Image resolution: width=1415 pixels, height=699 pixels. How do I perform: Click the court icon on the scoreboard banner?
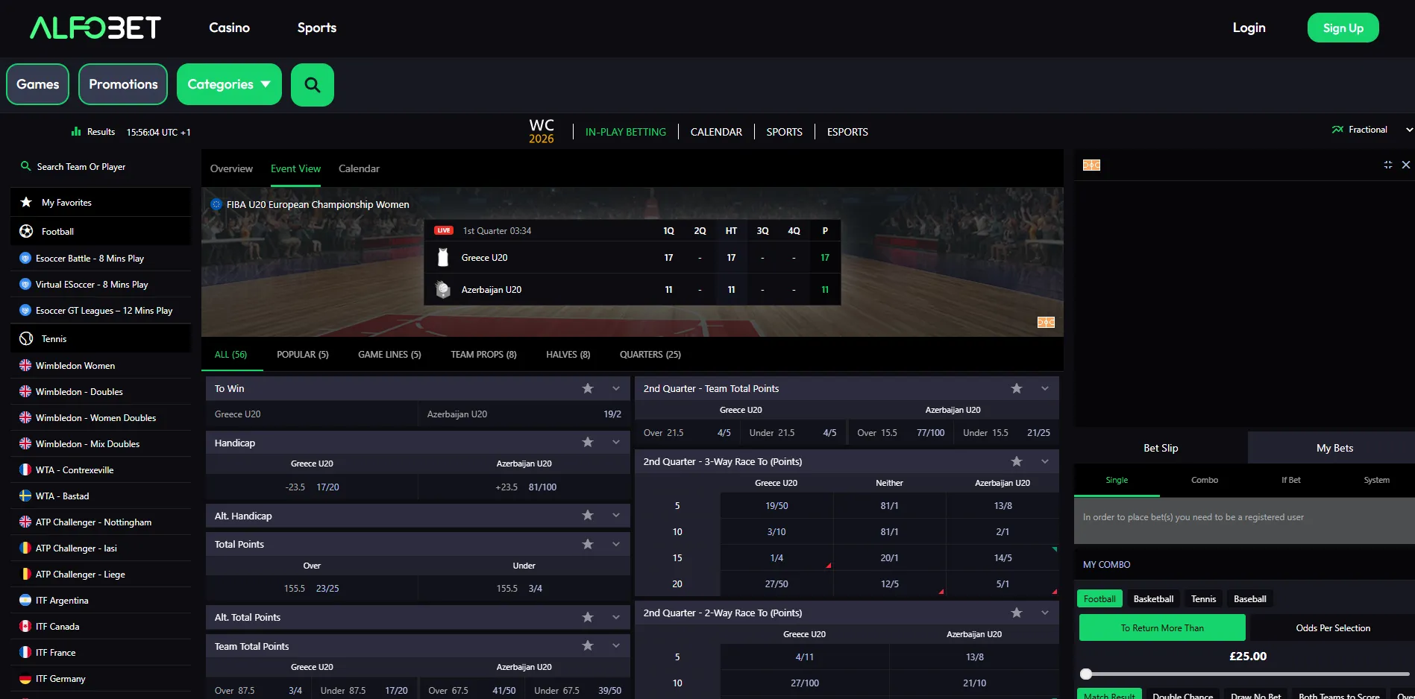pyautogui.click(x=1046, y=322)
